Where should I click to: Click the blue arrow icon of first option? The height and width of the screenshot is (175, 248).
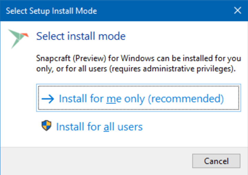pos(48,99)
